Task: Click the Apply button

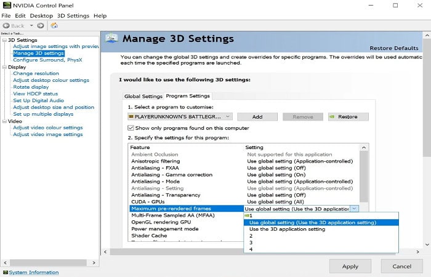Action: point(350,267)
